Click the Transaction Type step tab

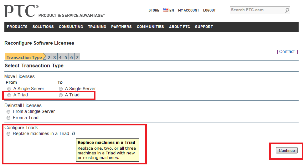[x=24, y=57]
